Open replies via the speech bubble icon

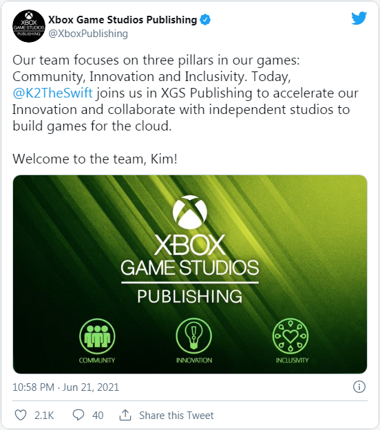78,415
